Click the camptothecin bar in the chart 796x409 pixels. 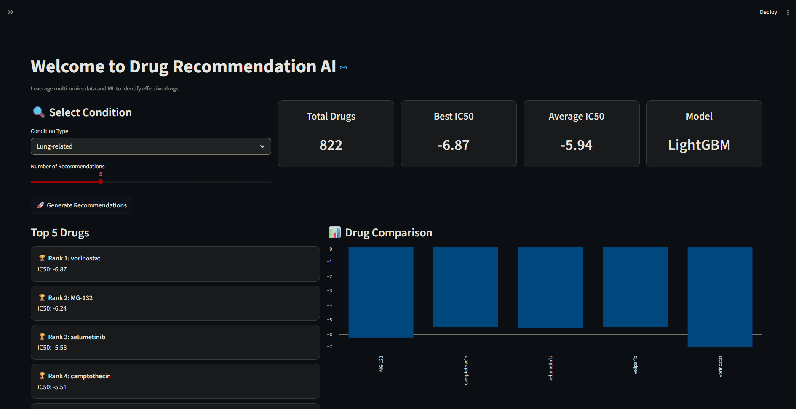pos(466,287)
